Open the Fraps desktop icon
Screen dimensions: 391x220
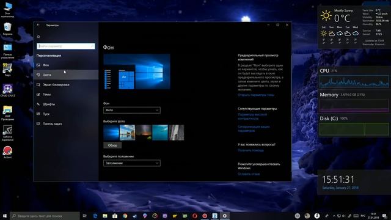tap(7, 70)
